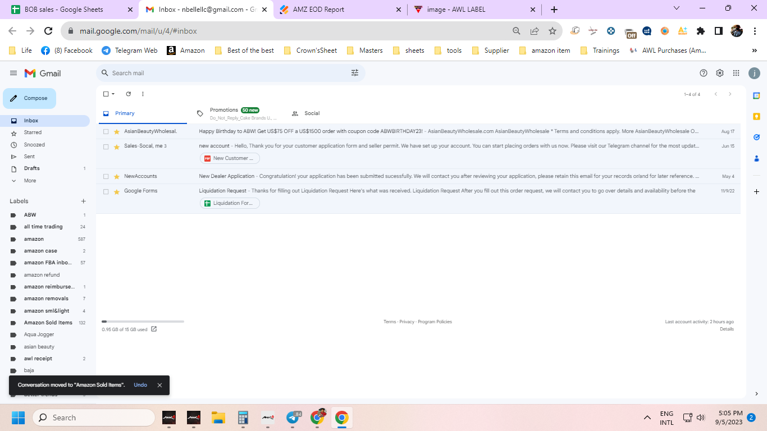Open Google account profile avatar
Viewport: 767px width, 431px height.
(x=755, y=73)
